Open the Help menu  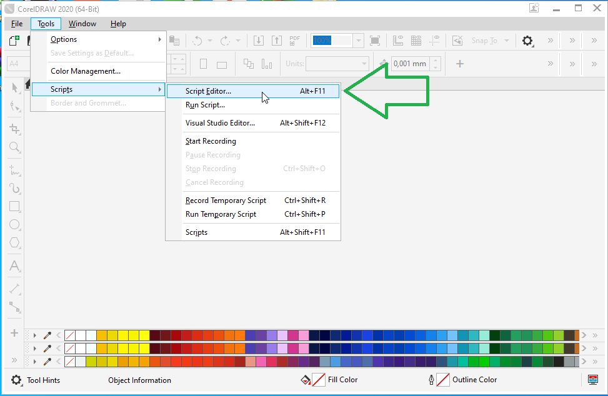coord(118,24)
